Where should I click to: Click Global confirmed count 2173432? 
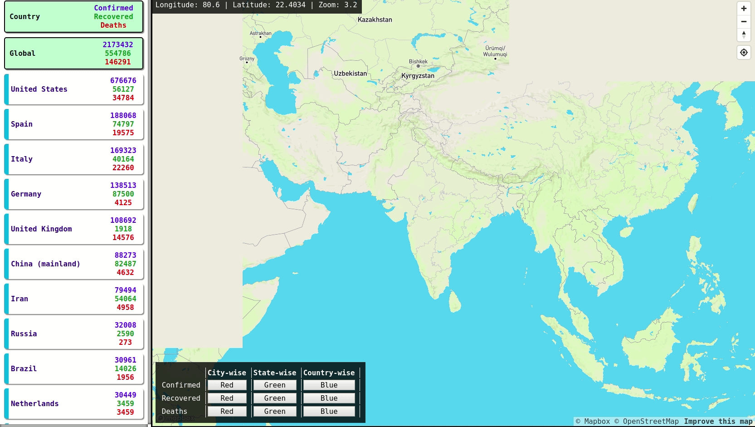[118, 45]
